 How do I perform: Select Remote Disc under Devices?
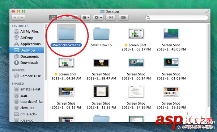point(27,76)
